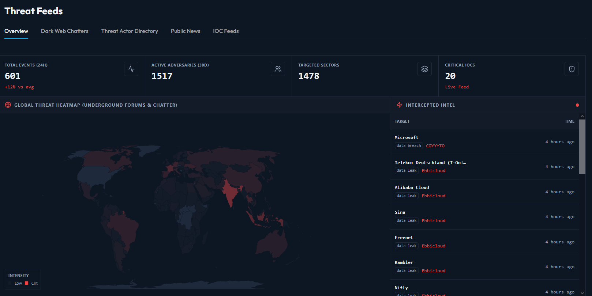The width and height of the screenshot is (592, 296).
Task: Click the TIME column header
Action: coord(569,121)
